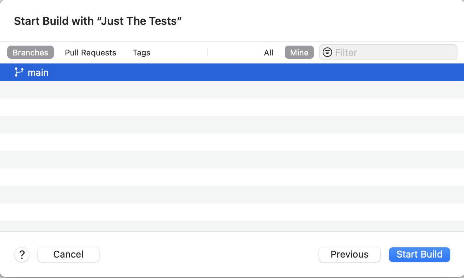Switch to the Branches tab
The height and width of the screenshot is (278, 464).
tap(31, 53)
